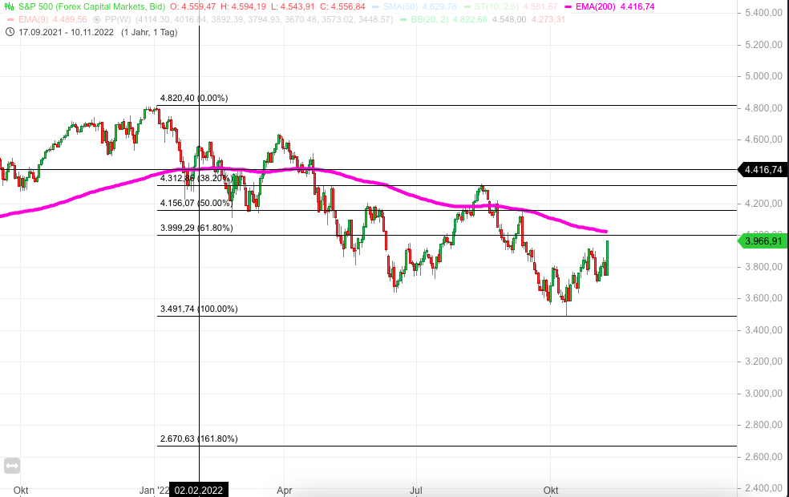This screenshot has width=789, height=497.
Task: Click the clock icon showing the date range
Action: [10, 31]
